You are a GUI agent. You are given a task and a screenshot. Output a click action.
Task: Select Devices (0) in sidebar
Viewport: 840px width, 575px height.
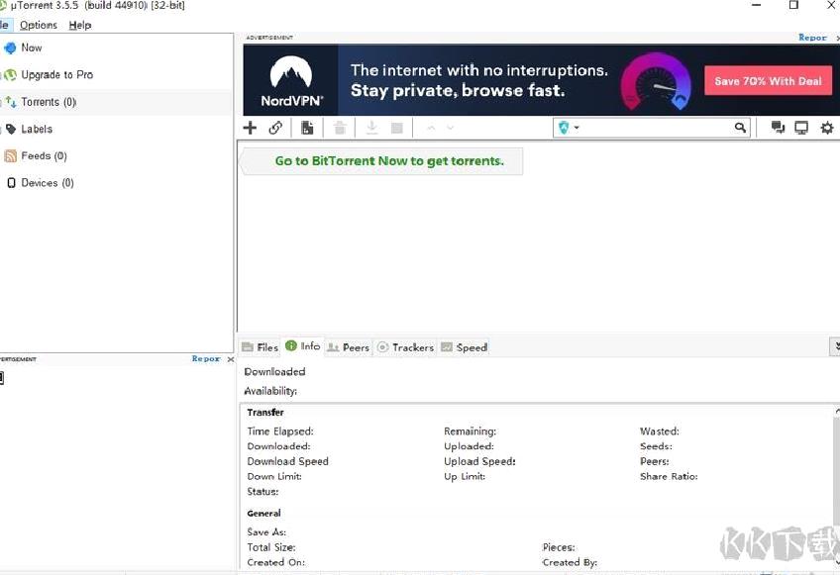pyautogui.click(x=48, y=183)
